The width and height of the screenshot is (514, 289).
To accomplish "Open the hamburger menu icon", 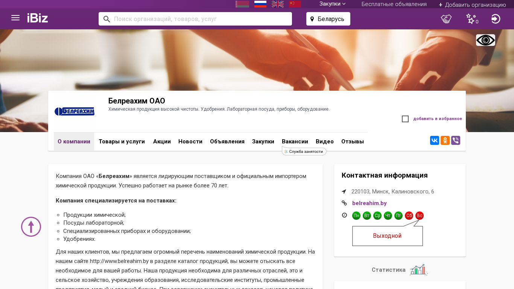I will point(15,18).
